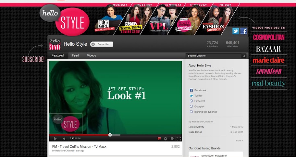The image size is (296, 157).
Task: Switch to the Feed tab
Action: click(75, 56)
